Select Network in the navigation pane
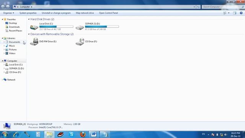The height and width of the screenshot is (138, 245). point(11,80)
